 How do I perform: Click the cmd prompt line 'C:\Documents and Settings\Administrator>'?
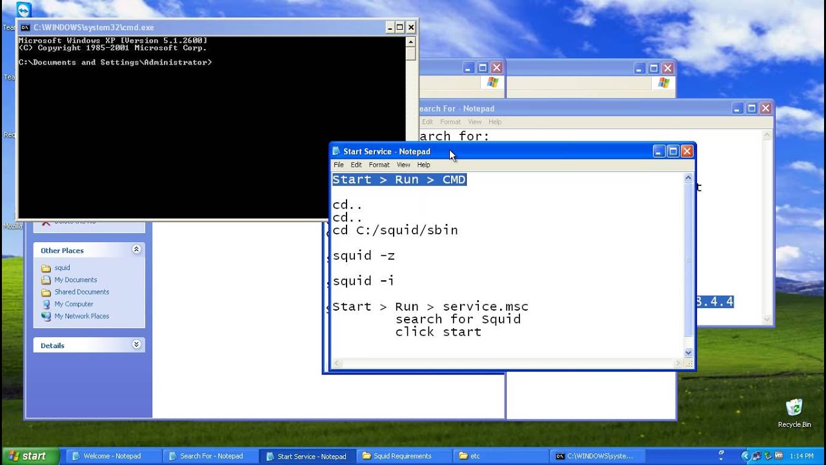click(115, 63)
